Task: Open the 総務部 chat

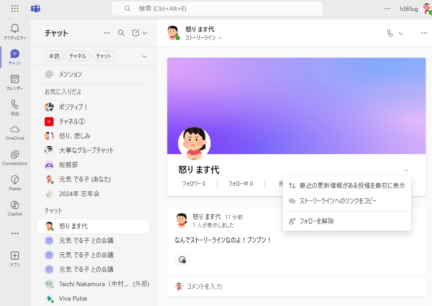Action: click(93, 164)
